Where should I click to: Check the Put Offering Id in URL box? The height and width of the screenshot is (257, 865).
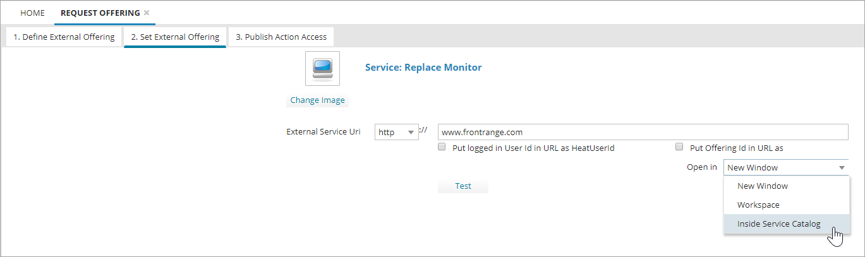(679, 148)
